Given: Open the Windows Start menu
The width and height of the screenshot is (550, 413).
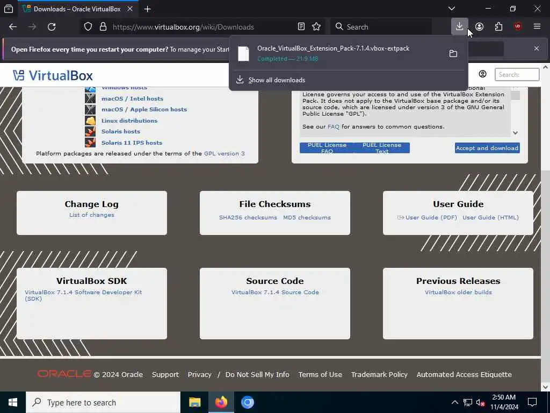Looking at the screenshot, I should coord(13,402).
